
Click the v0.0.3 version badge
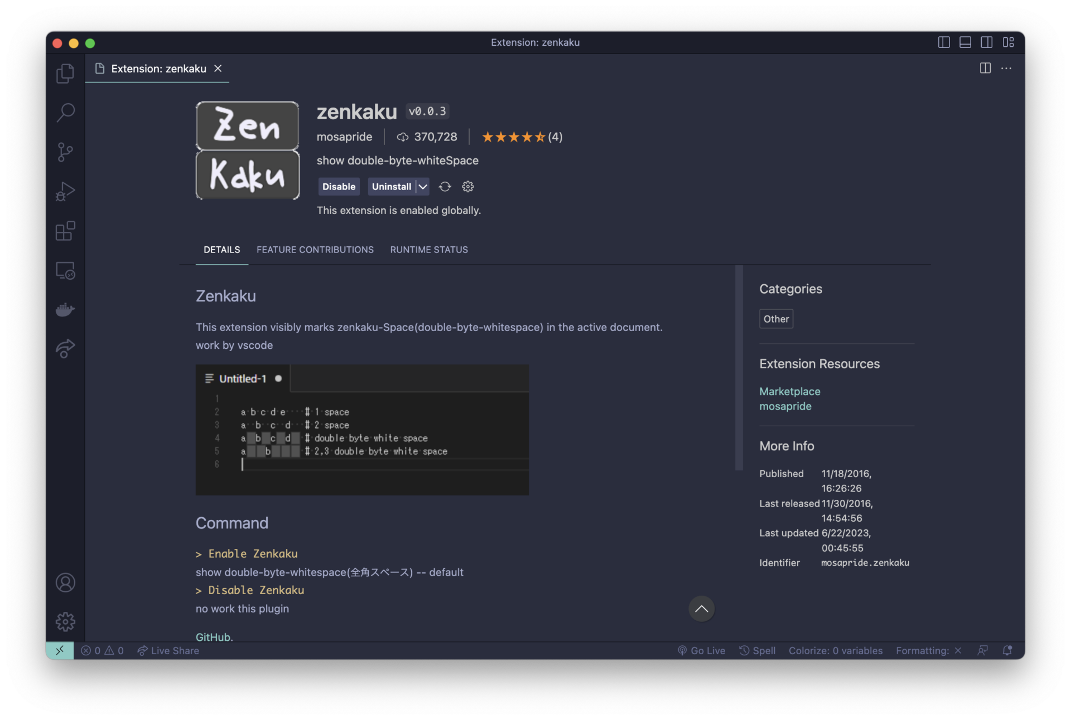coord(427,111)
